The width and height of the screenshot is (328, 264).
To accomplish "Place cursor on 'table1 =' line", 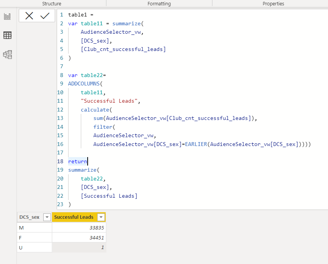I will point(81,15).
